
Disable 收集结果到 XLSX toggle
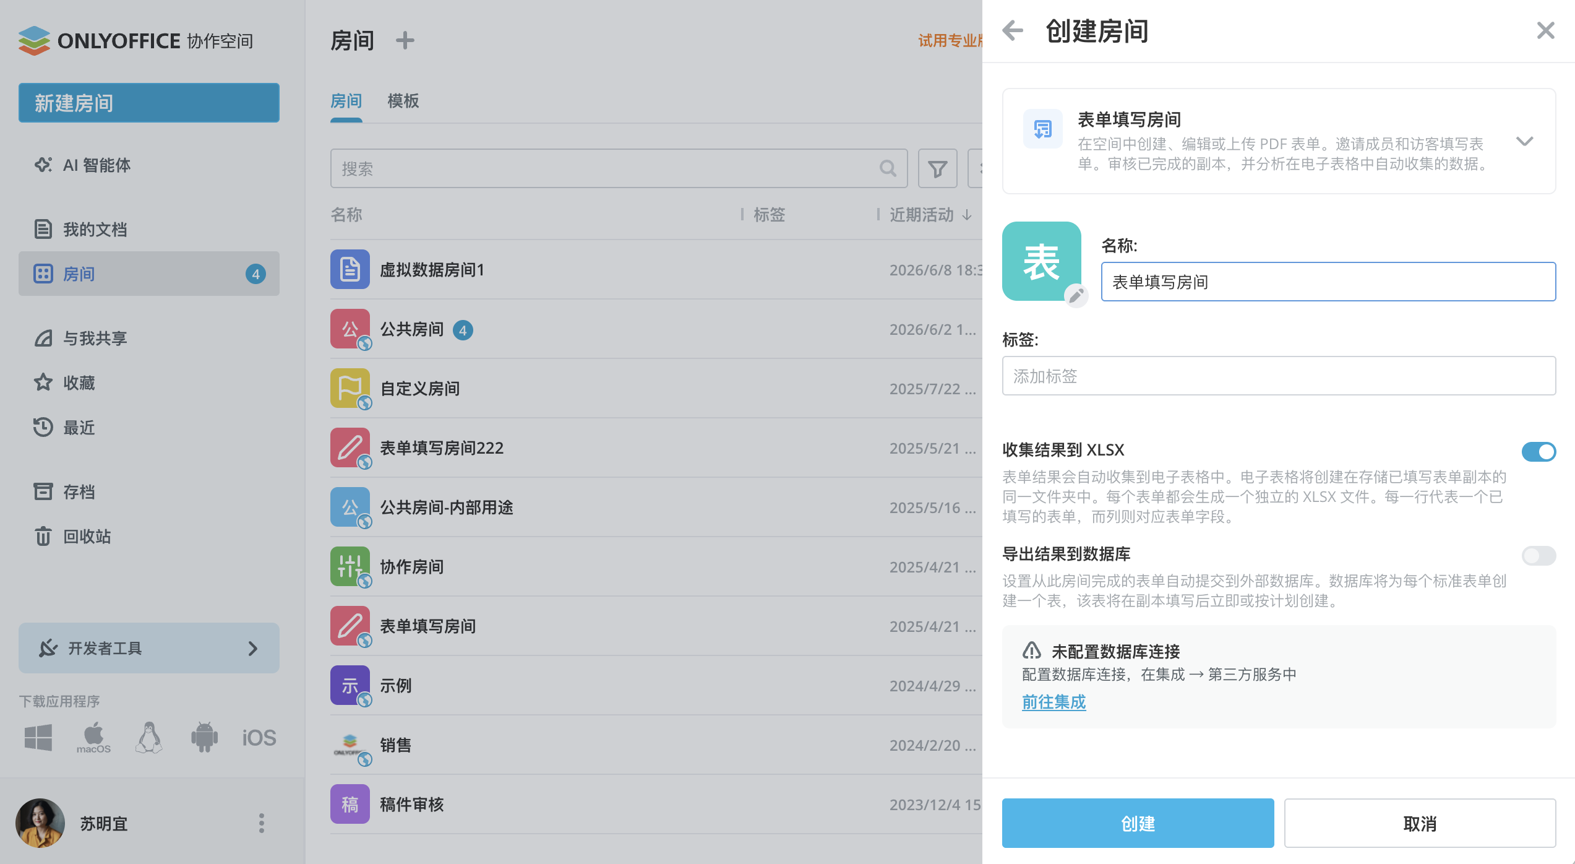[x=1539, y=451]
